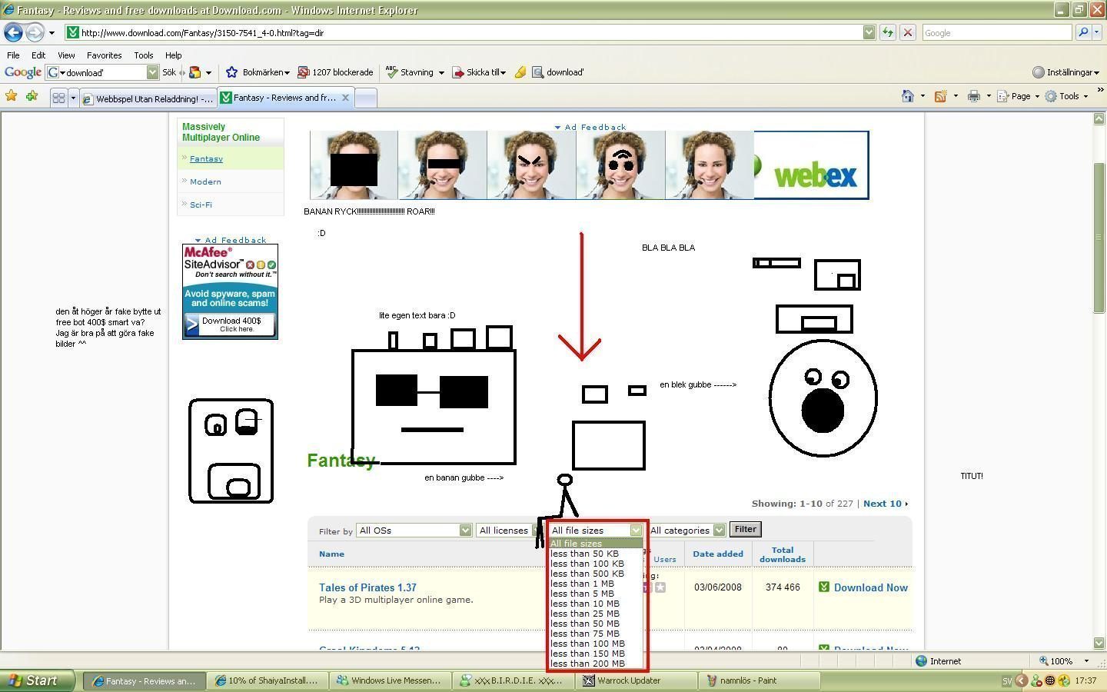
Task: Open the File menu
Action: coord(13,55)
